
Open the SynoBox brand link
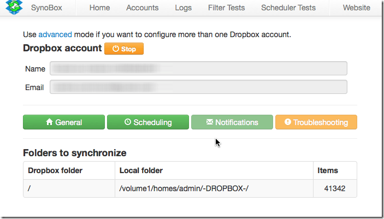(46, 8)
